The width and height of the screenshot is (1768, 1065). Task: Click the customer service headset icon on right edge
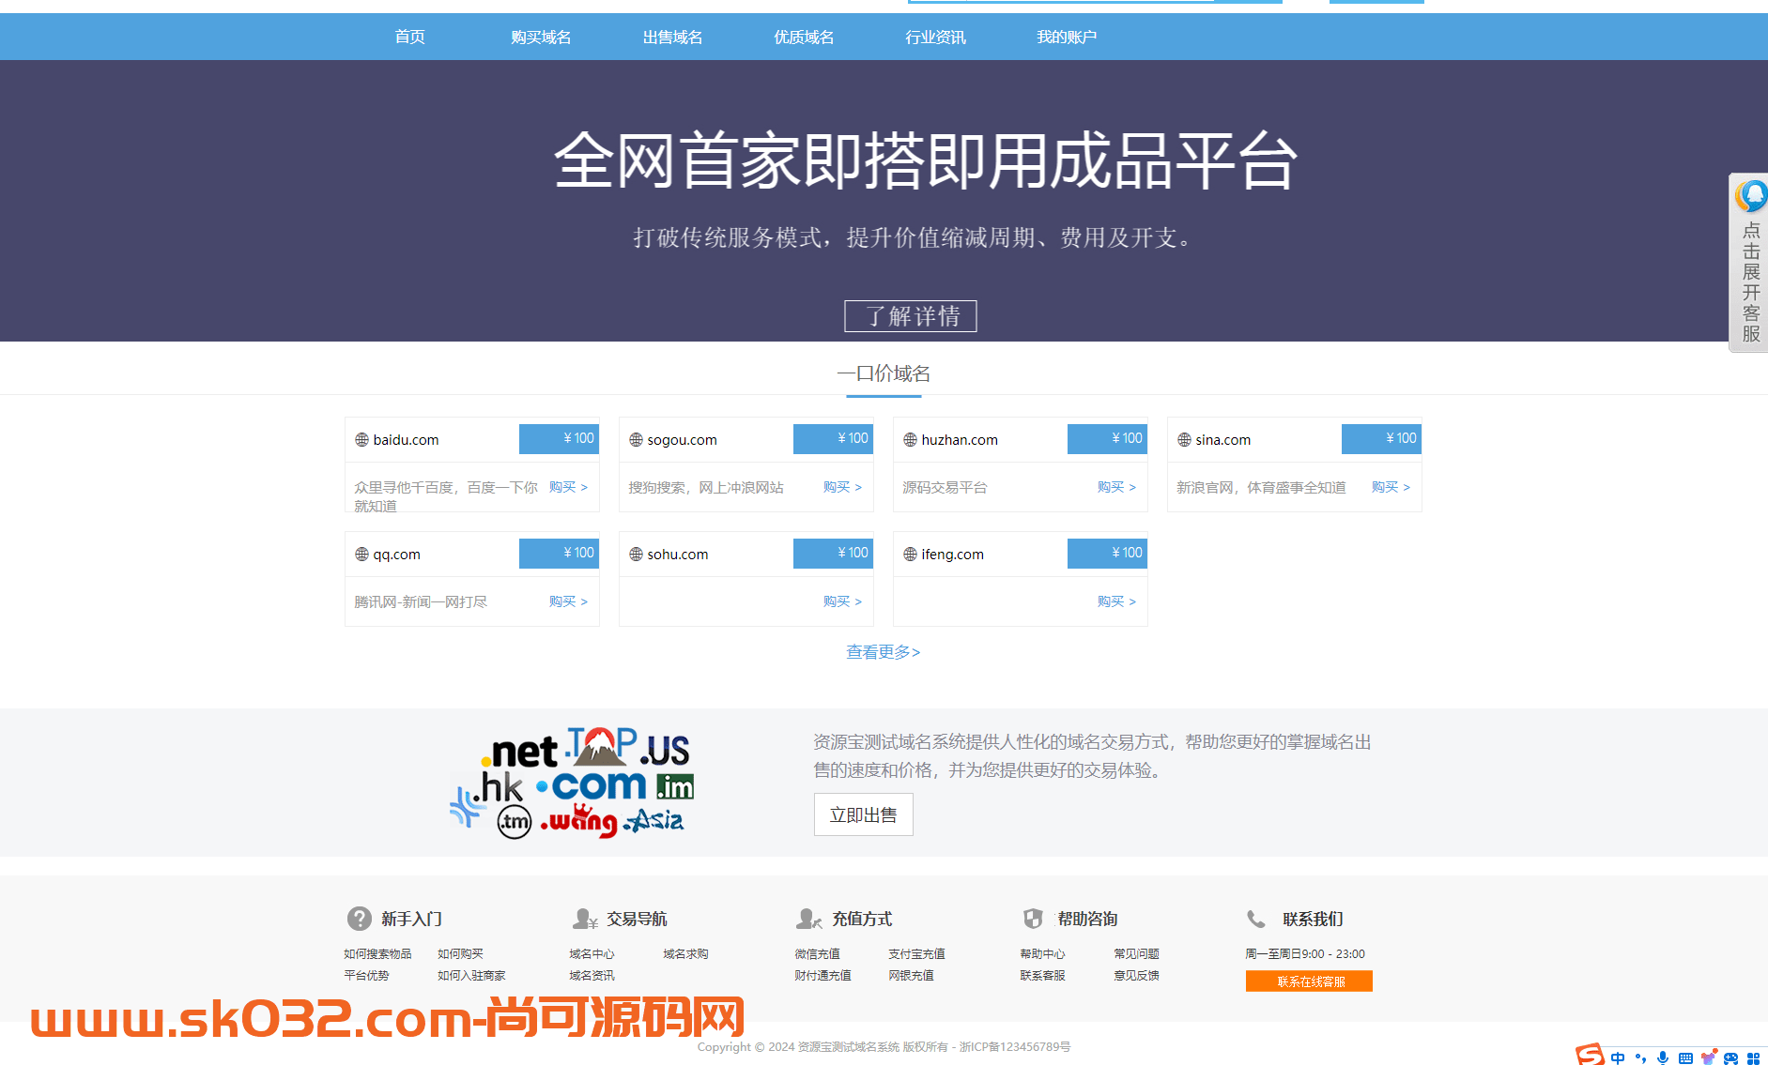[1751, 195]
